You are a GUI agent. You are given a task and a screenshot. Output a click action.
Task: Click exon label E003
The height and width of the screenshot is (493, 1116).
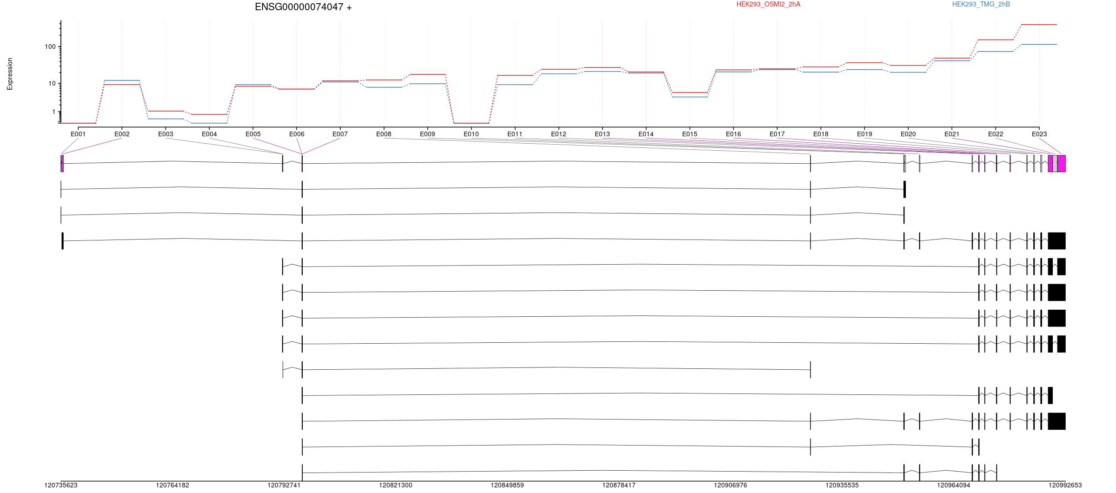pos(166,134)
